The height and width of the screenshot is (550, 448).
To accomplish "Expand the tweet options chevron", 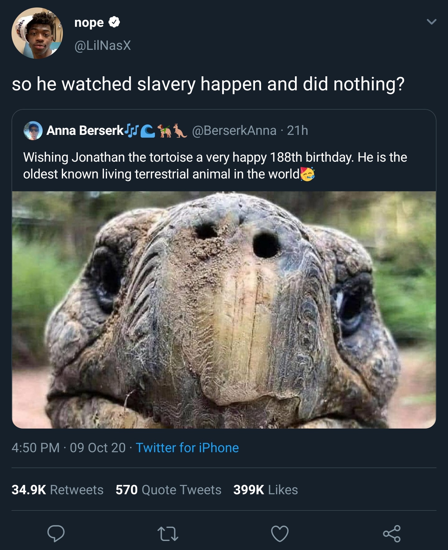I will coord(432,22).
